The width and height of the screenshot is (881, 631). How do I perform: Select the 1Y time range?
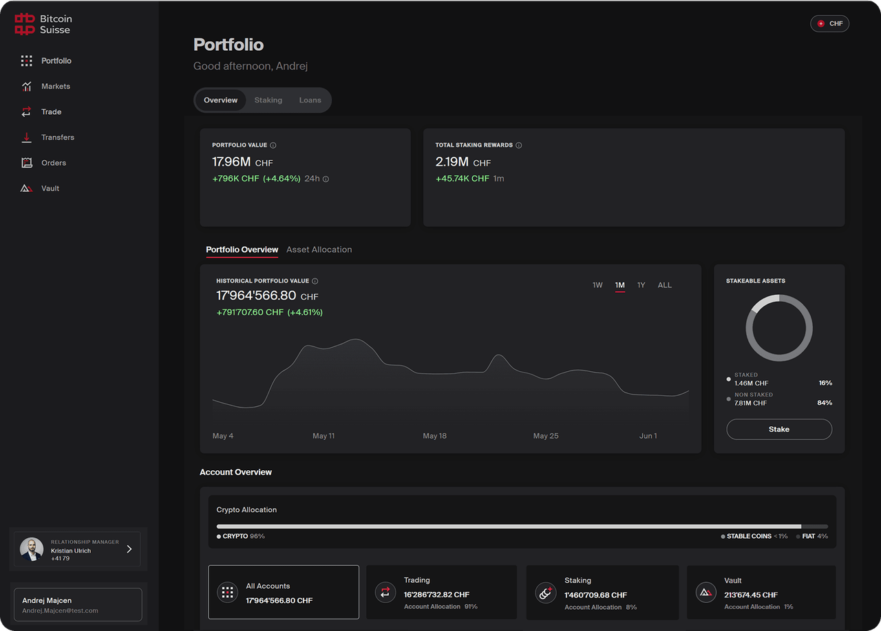point(641,285)
